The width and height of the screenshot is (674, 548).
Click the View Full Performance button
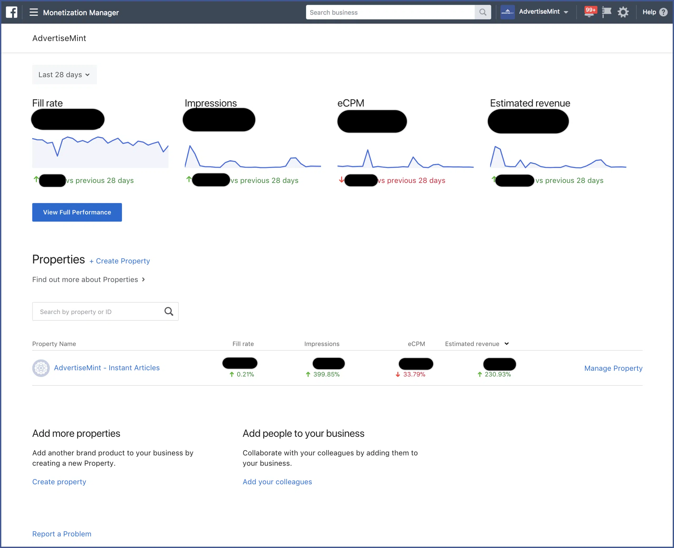click(77, 212)
